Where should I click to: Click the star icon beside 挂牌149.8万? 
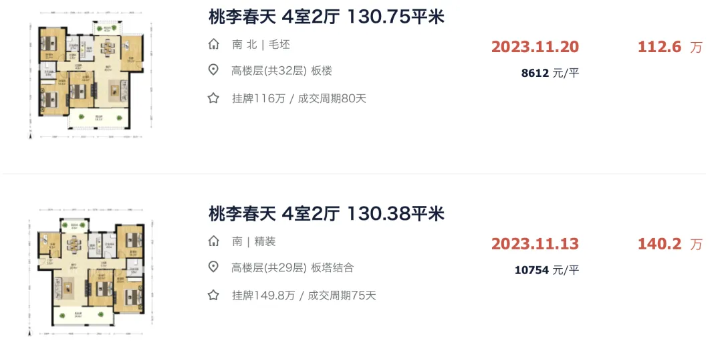(x=213, y=295)
